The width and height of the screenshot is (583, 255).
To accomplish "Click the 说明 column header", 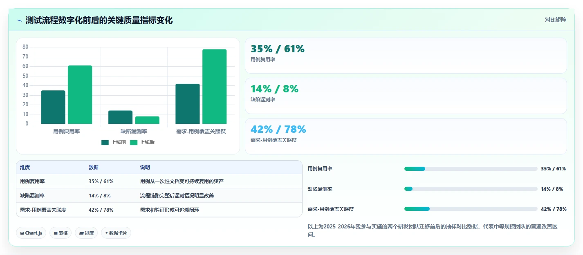I will click(145, 168).
